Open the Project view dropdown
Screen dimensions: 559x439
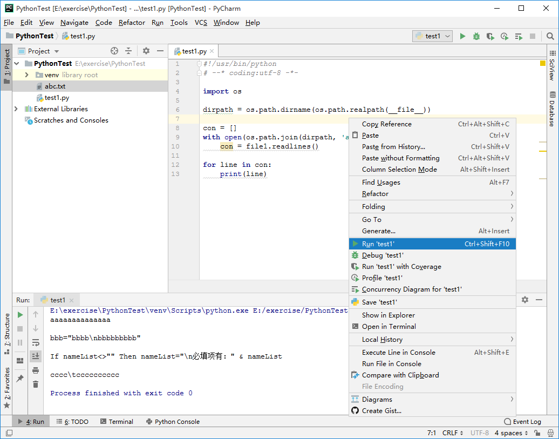tap(38, 51)
